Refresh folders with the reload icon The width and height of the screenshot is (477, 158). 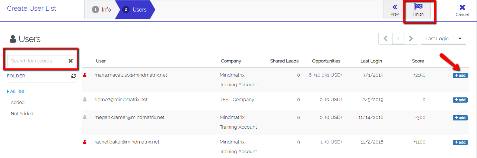click(74, 76)
